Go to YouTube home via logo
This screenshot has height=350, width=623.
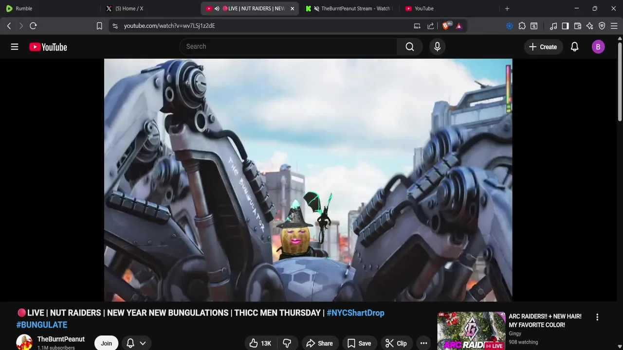[48, 47]
